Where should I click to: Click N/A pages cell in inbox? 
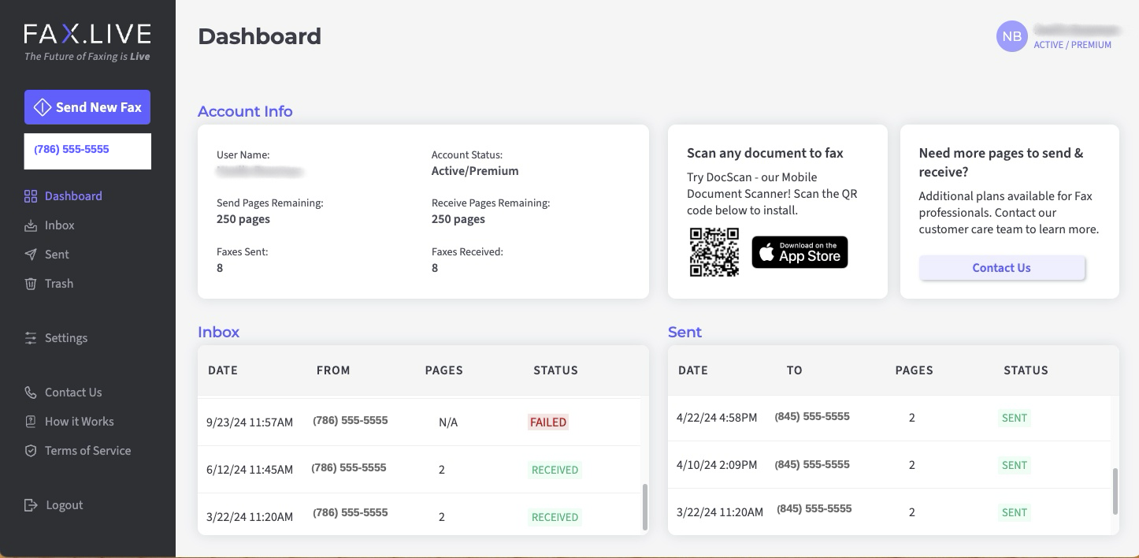click(x=448, y=422)
